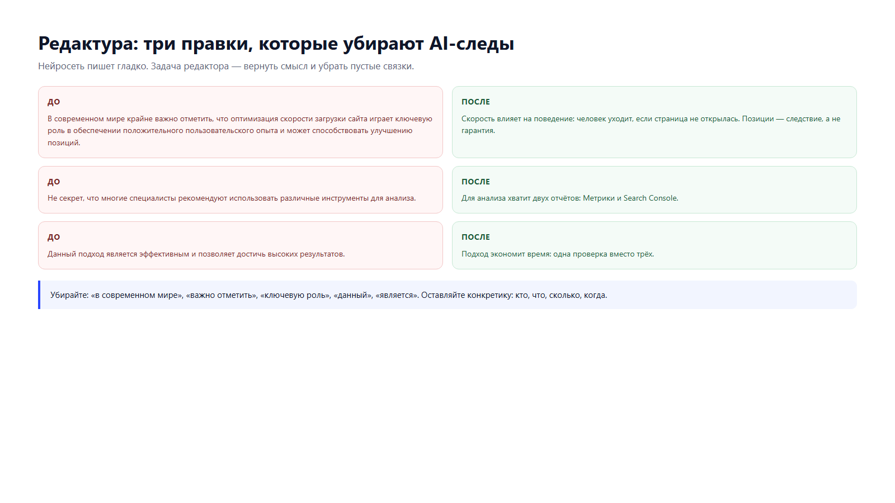Select the text "Скорость влияет на поведение: человек уходит…"
The height and width of the screenshot is (503, 895).
651,125
